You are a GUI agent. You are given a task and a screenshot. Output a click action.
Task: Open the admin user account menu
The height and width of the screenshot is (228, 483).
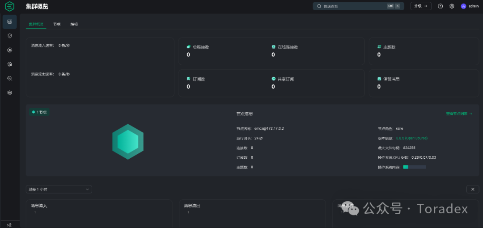[470, 6]
